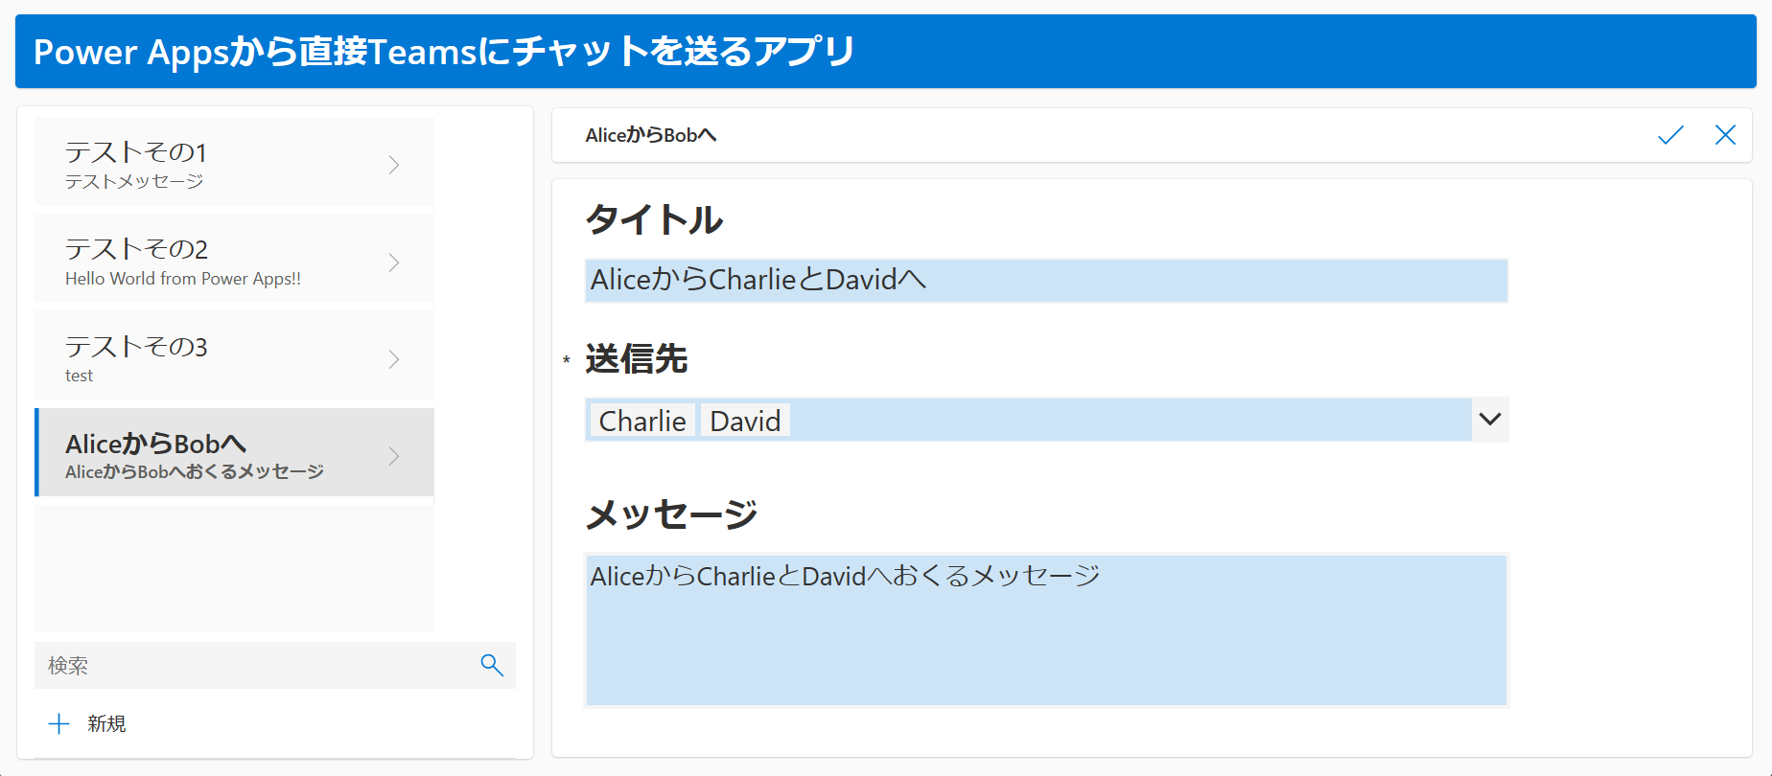The width and height of the screenshot is (1772, 776).
Task: Click the chevron on AliceからBobへ item
Action: click(394, 456)
